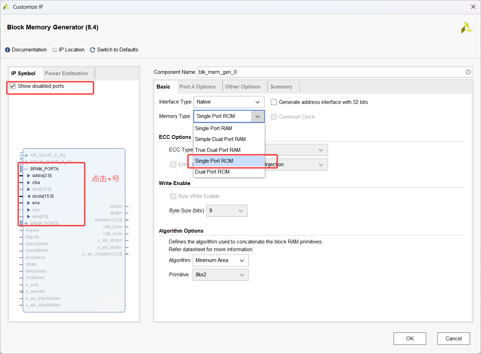Viewport: 481px width, 354px height.
Task: Toggle the Error Injection Pins checkbox
Action: pyautogui.click(x=173, y=164)
